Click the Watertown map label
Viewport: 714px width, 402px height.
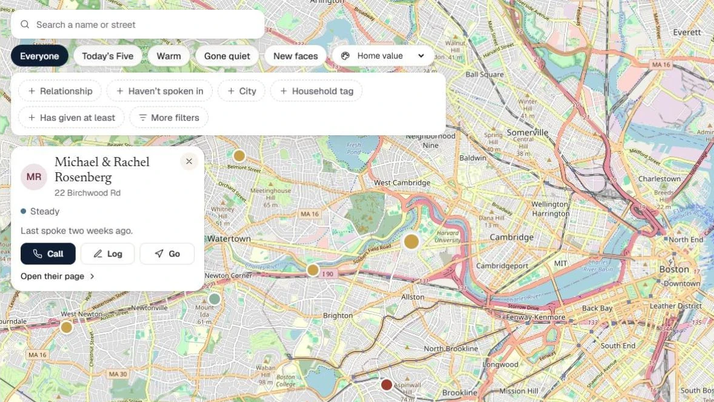click(x=229, y=238)
